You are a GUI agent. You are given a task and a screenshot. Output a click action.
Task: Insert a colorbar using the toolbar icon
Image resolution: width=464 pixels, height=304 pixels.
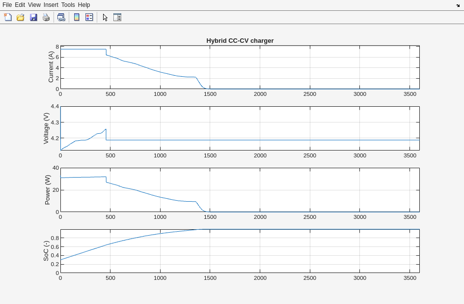(77, 17)
